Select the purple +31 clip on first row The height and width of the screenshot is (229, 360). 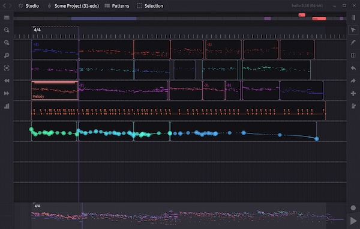coord(55,50)
